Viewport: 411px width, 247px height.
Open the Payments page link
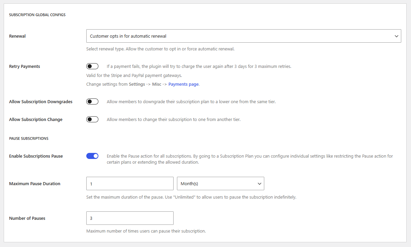[183, 84]
